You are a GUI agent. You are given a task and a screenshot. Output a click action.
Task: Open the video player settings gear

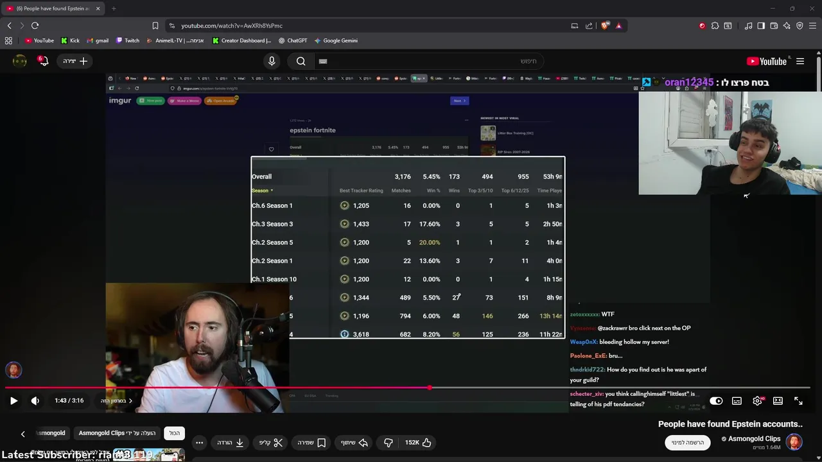(757, 400)
